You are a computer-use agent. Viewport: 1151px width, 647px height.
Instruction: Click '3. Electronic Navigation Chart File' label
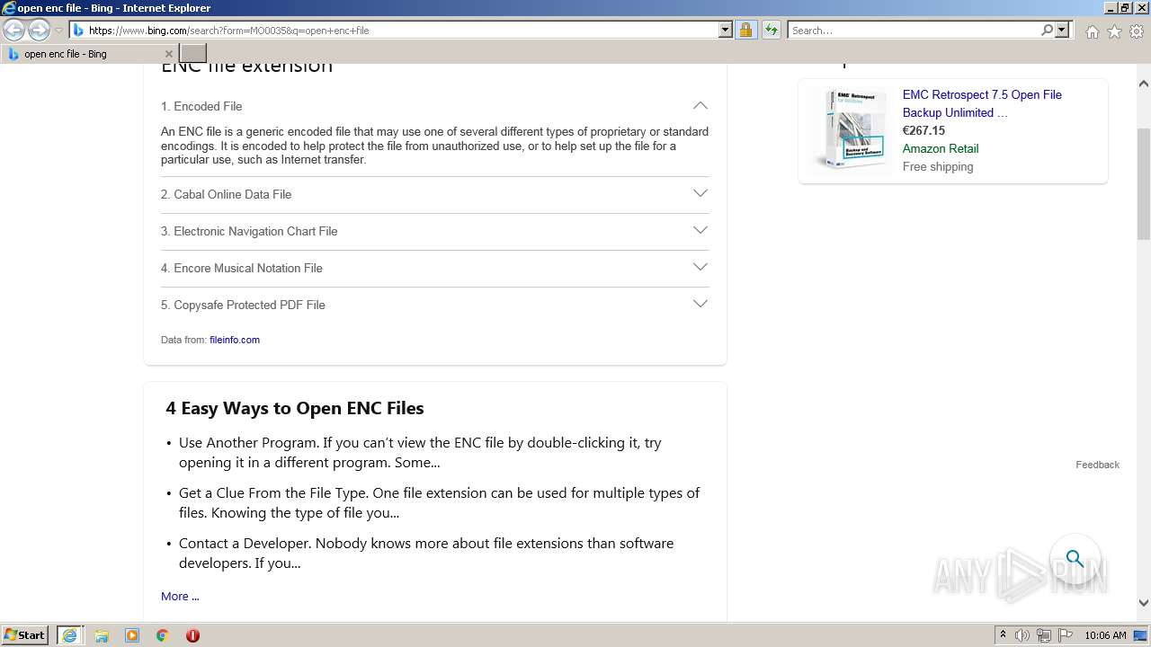pos(249,231)
